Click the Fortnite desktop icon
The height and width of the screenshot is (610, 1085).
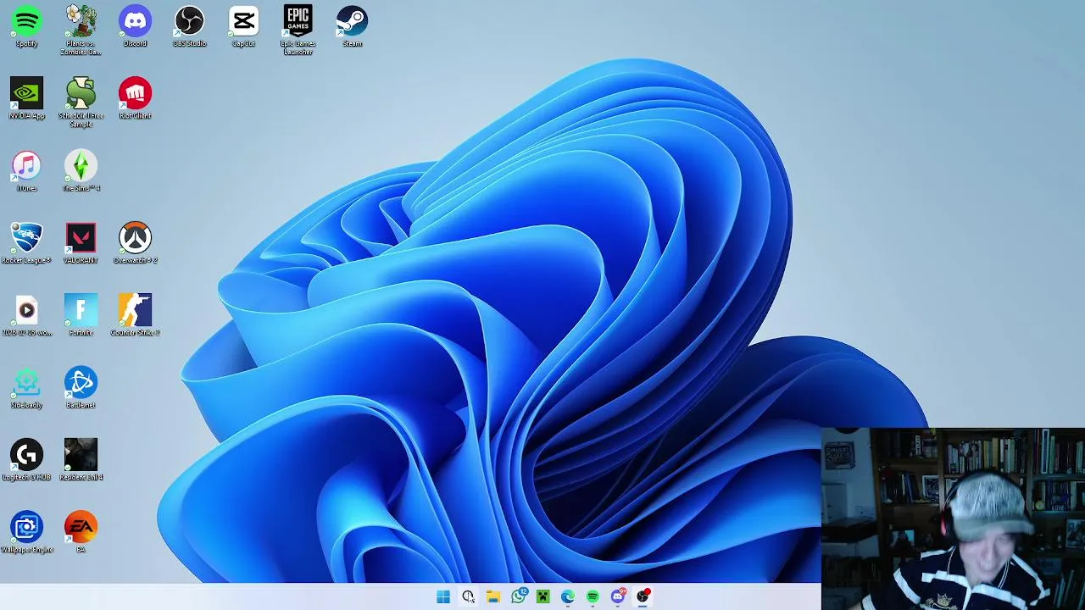point(81,316)
